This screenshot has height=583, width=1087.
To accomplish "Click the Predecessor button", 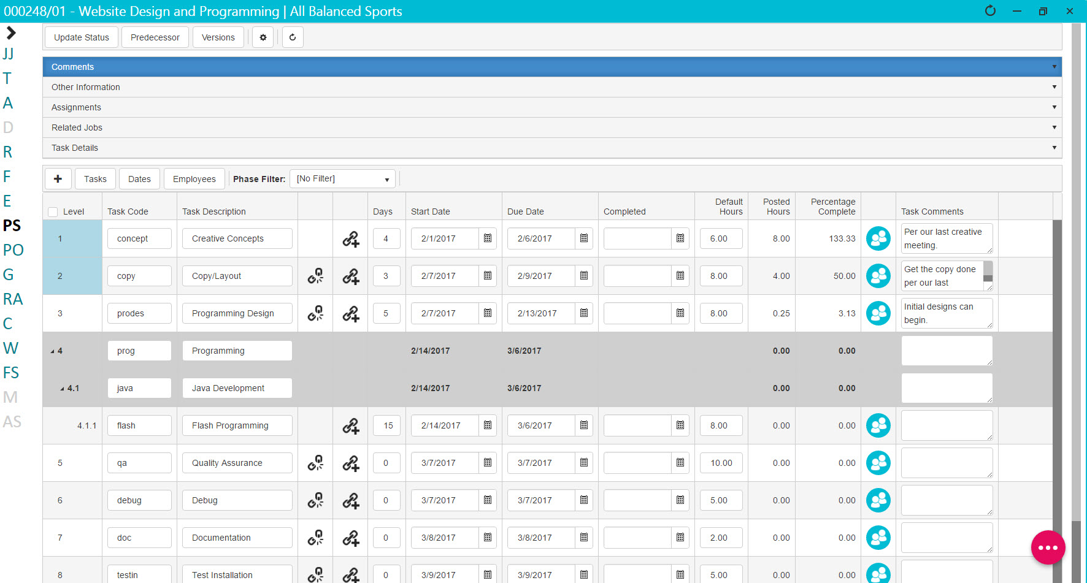I will pyautogui.click(x=155, y=37).
